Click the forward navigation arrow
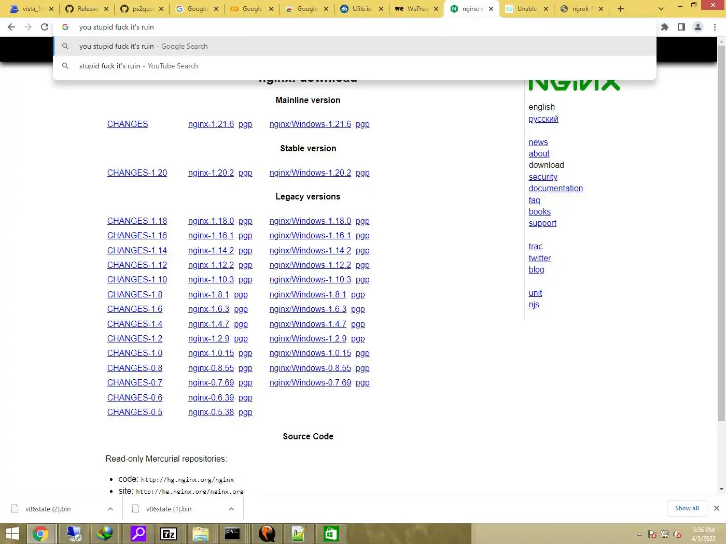This screenshot has width=726, height=544. click(28, 27)
